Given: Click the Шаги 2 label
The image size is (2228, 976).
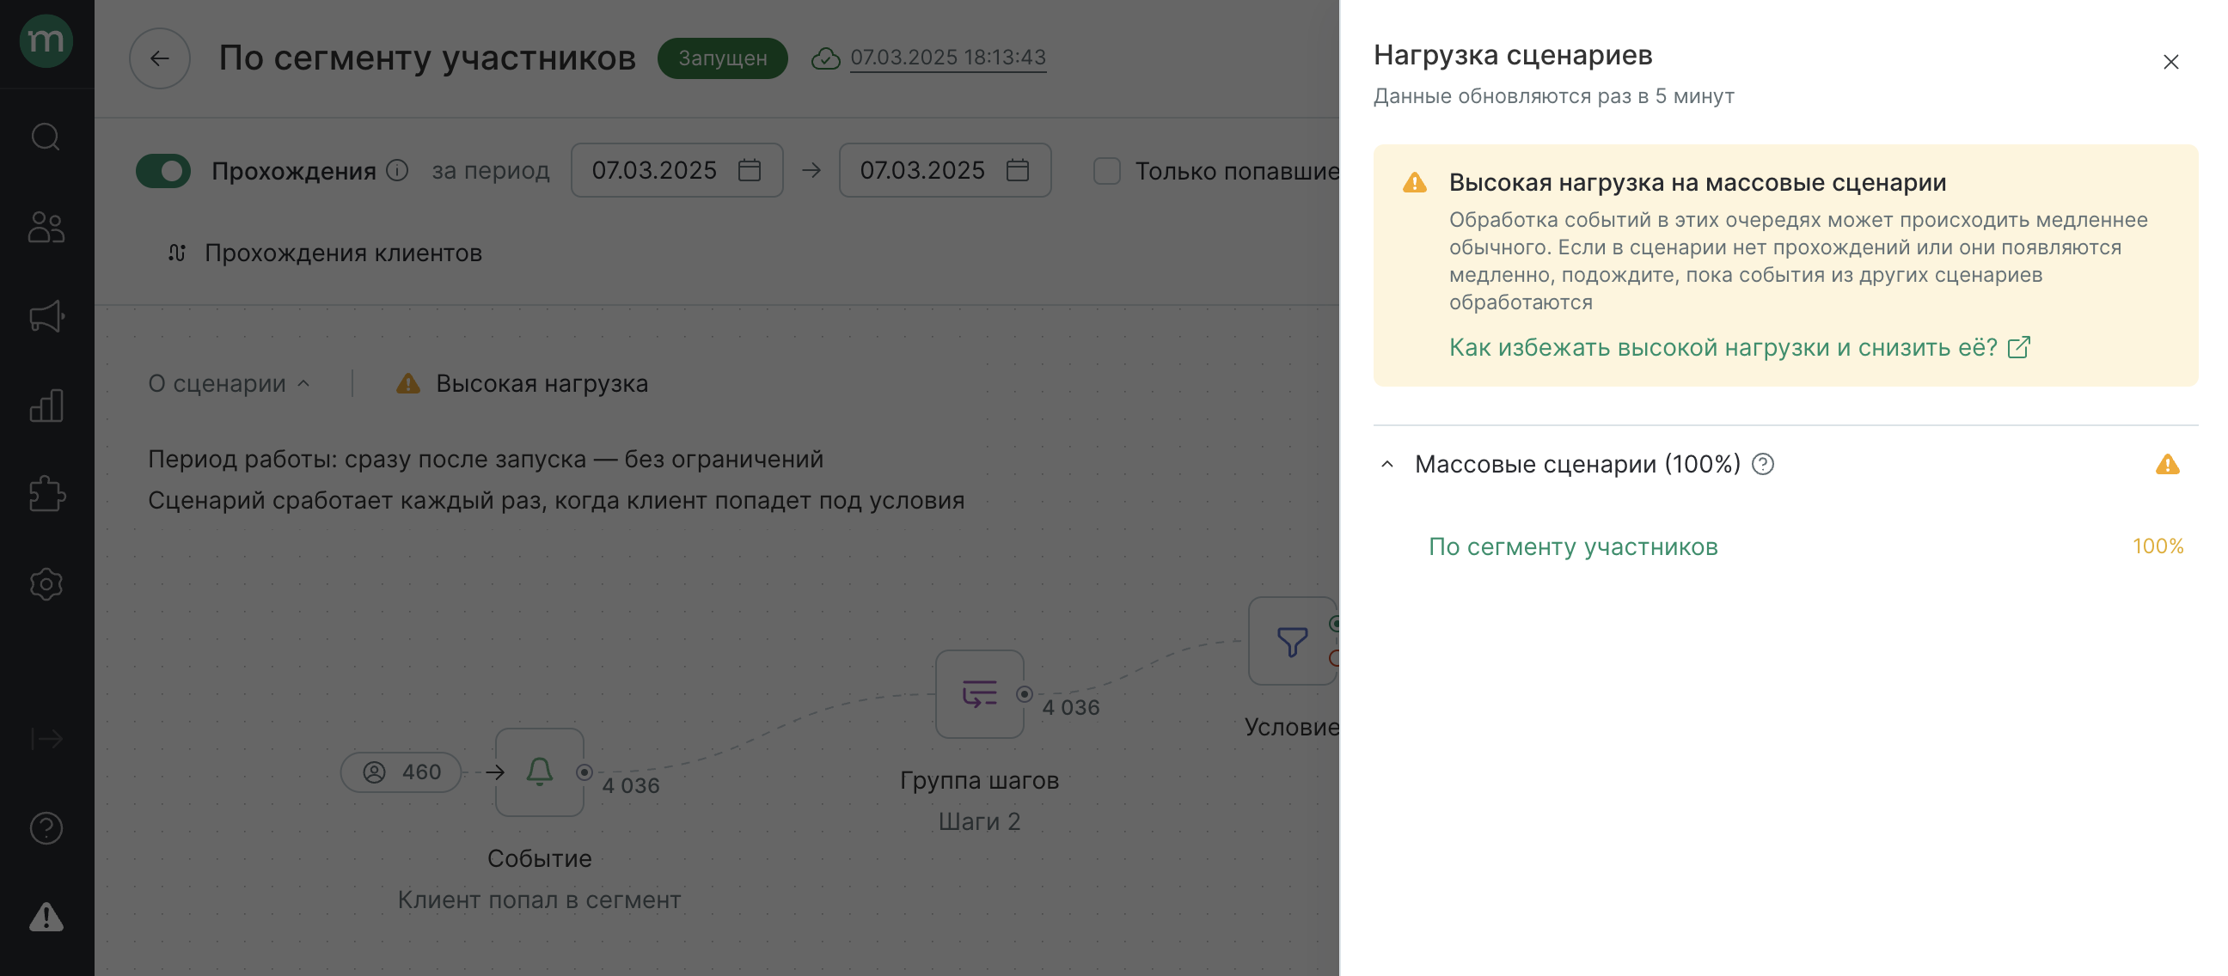Looking at the screenshot, I should [x=980, y=822].
